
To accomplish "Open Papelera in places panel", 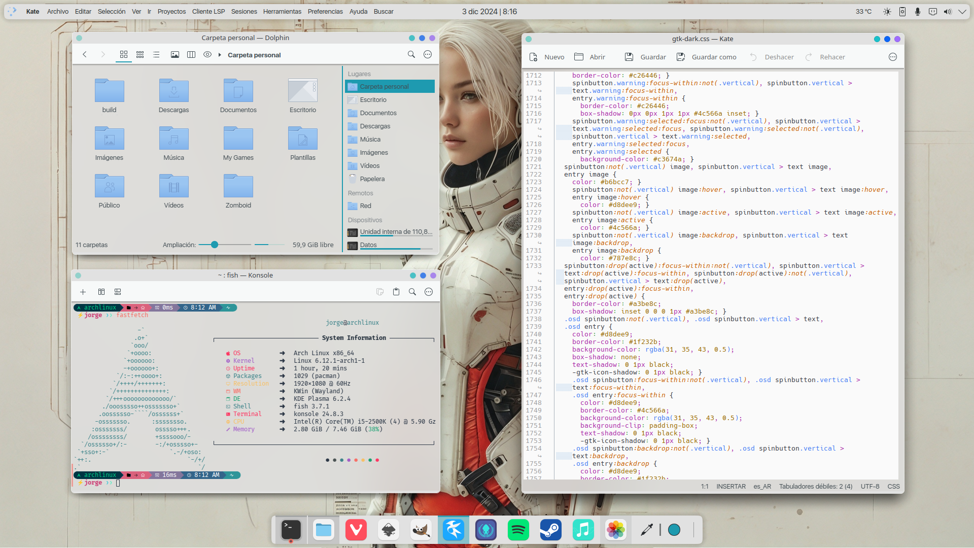I will tap(390, 179).
